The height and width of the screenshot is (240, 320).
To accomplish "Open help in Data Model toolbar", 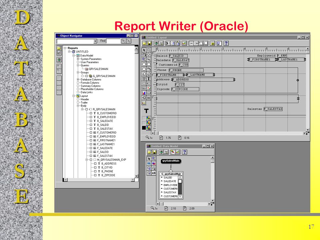I will (x=184, y=152).
